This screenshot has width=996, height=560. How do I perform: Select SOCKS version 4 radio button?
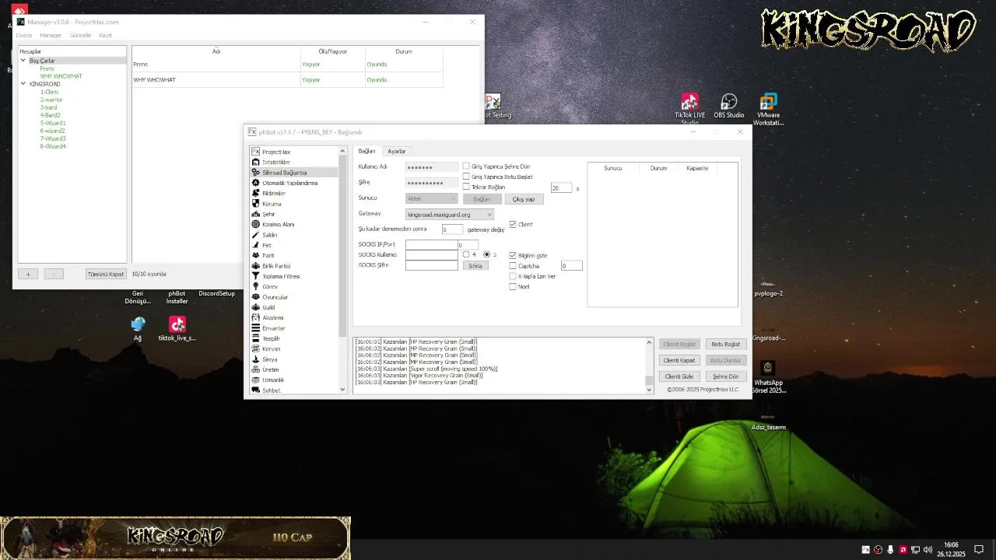(466, 254)
